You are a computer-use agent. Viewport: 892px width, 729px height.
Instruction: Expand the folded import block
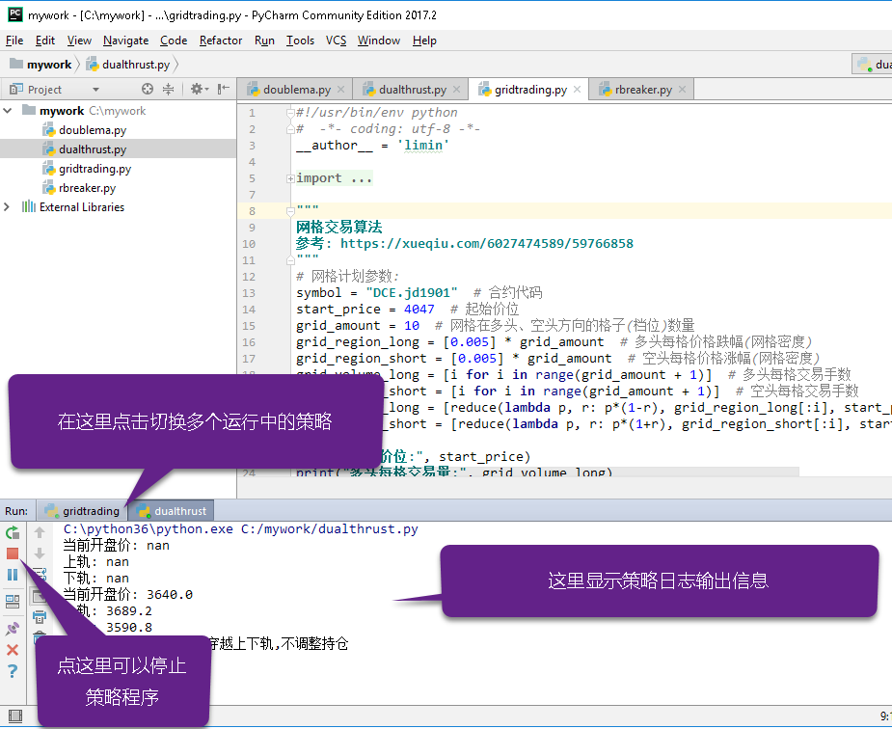pos(290,178)
